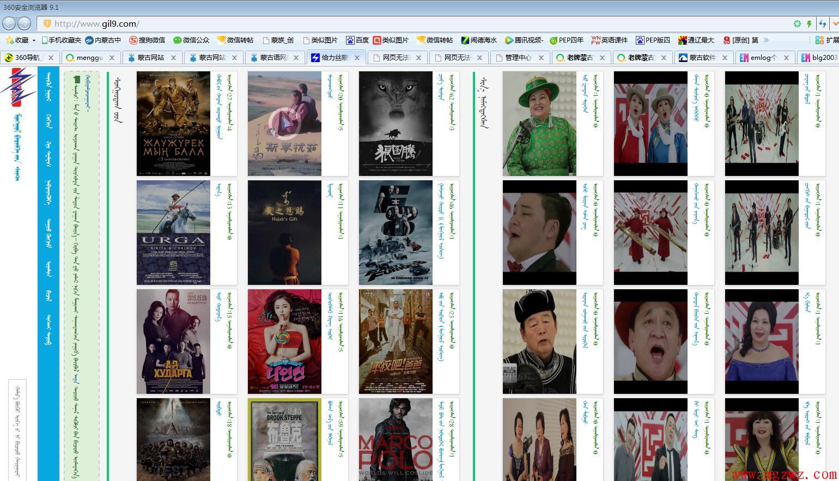
Task: Close the emlog个 tab
Action: point(786,57)
